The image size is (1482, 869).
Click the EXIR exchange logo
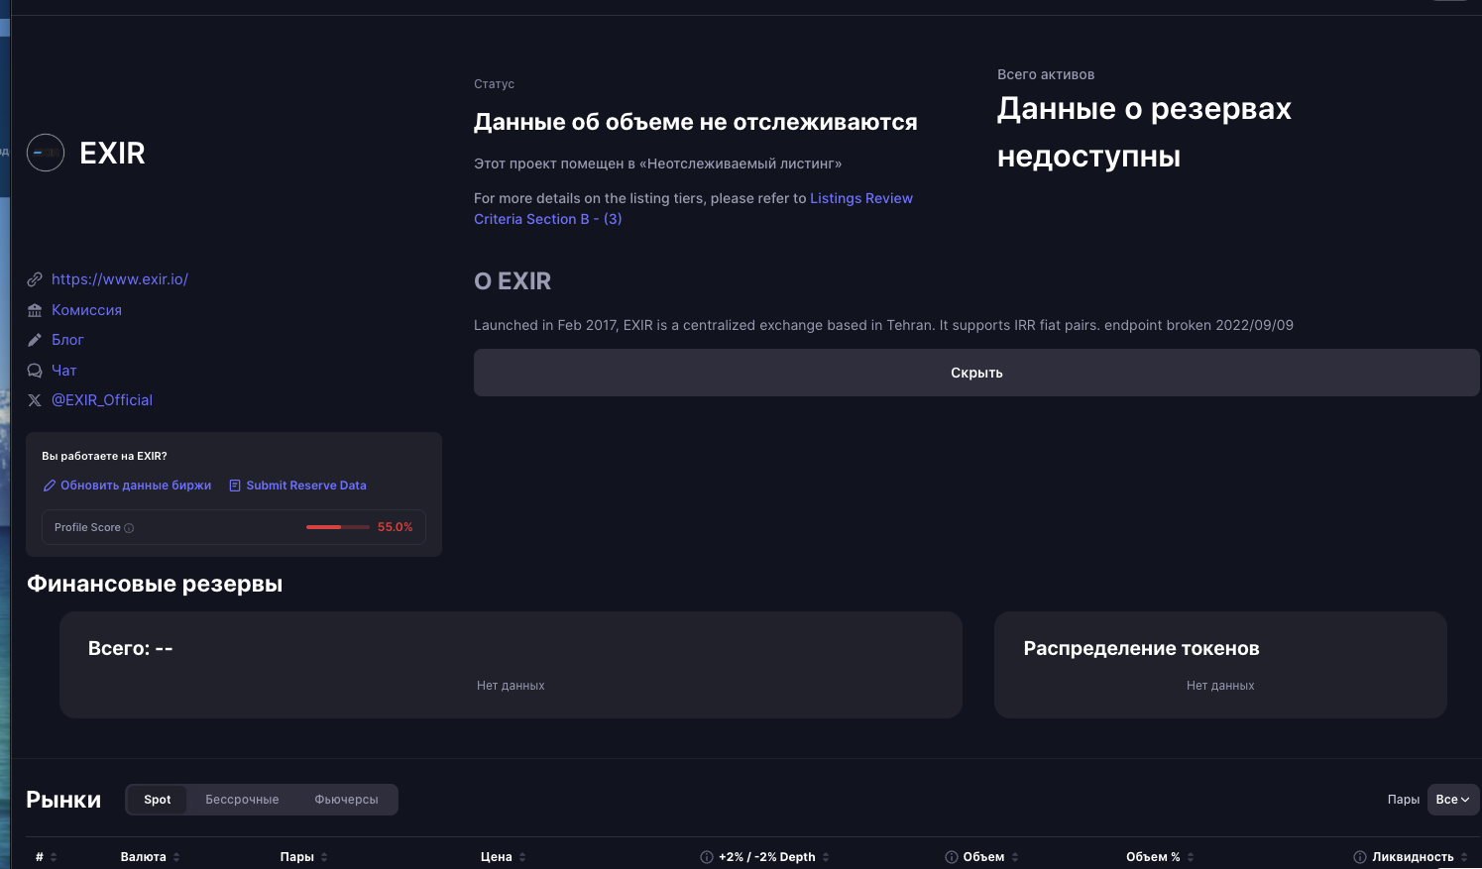46,153
